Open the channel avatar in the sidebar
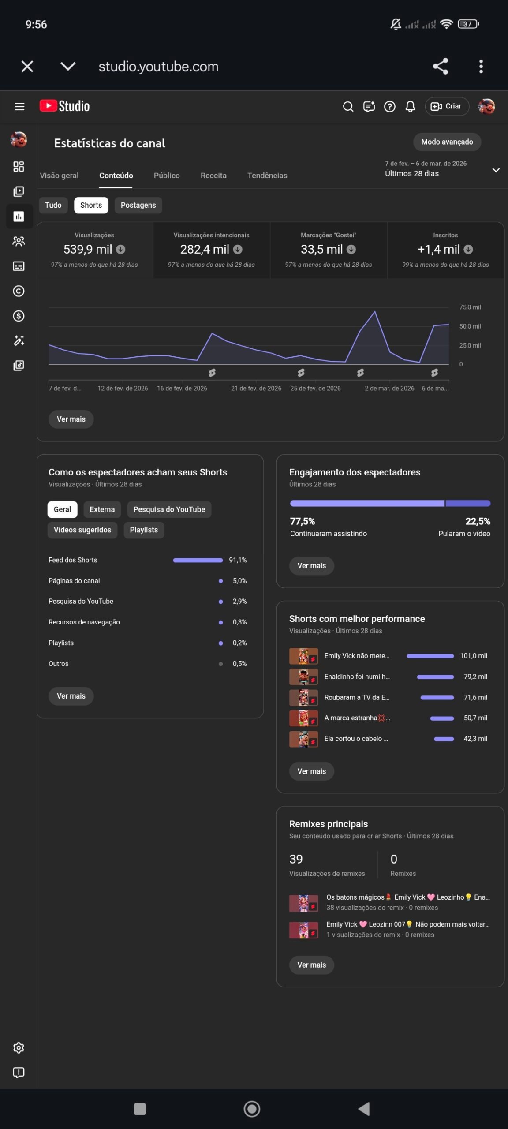The image size is (508, 1129). (19, 140)
